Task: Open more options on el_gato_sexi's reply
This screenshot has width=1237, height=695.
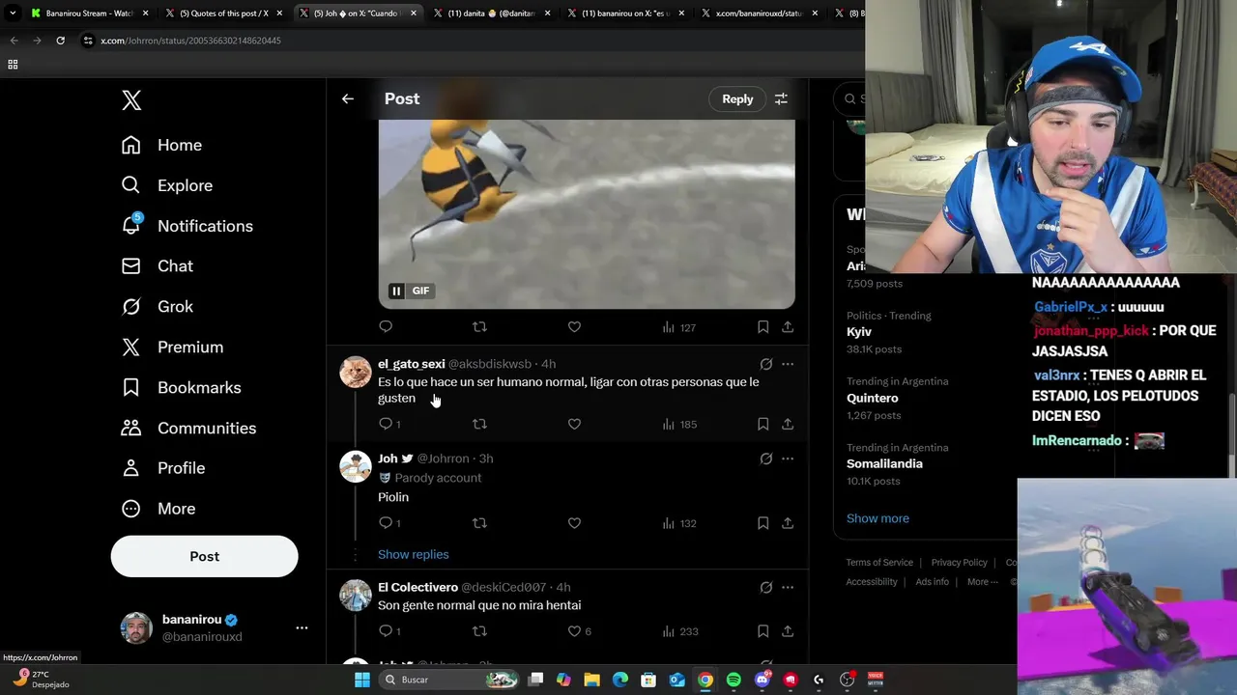Action: pyautogui.click(x=788, y=364)
